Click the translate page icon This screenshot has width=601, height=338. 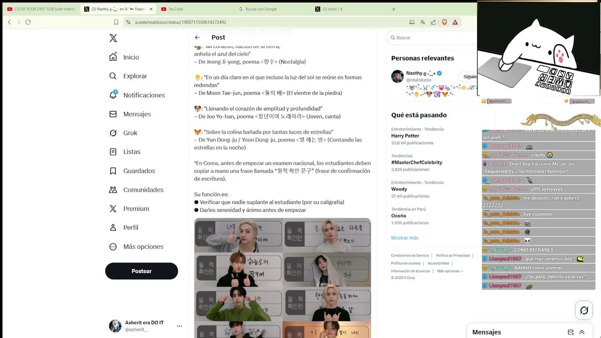423,22
